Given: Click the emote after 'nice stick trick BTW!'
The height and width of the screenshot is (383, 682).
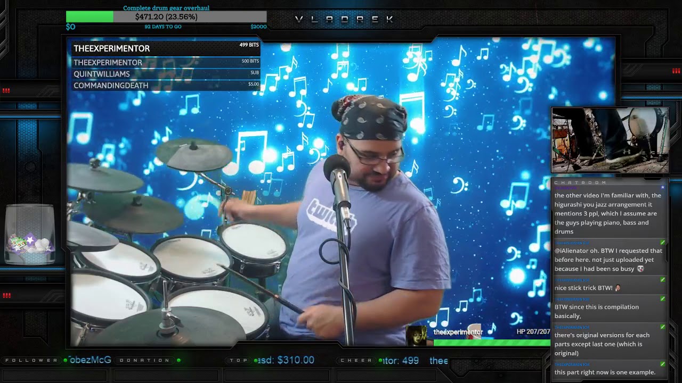Looking at the screenshot, I should click(x=618, y=288).
